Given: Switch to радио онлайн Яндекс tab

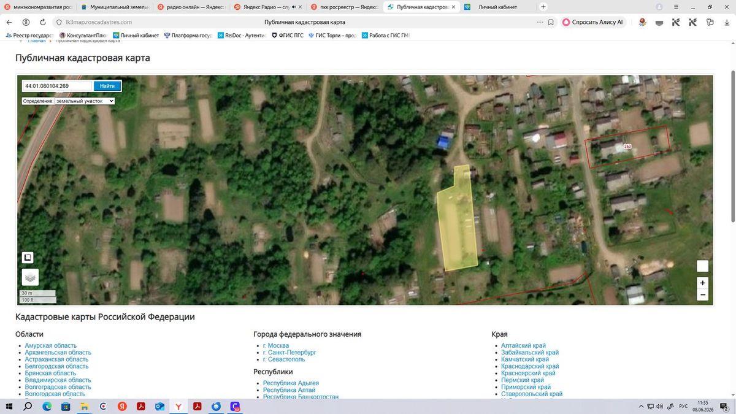Looking at the screenshot, I should click(x=191, y=7).
